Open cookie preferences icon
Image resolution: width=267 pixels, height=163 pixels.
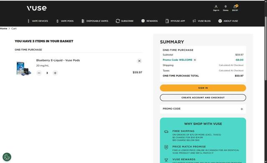pyautogui.click(x=7, y=157)
